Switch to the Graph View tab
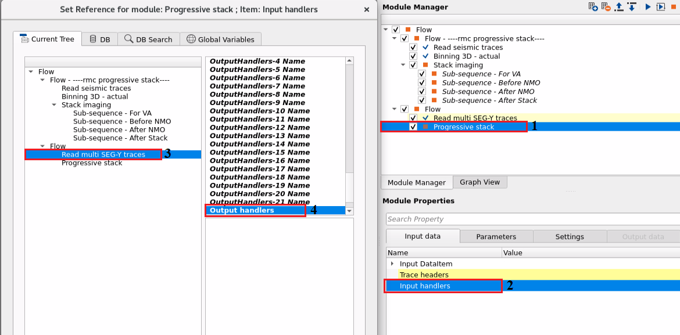This screenshot has width=680, height=335. (480, 182)
